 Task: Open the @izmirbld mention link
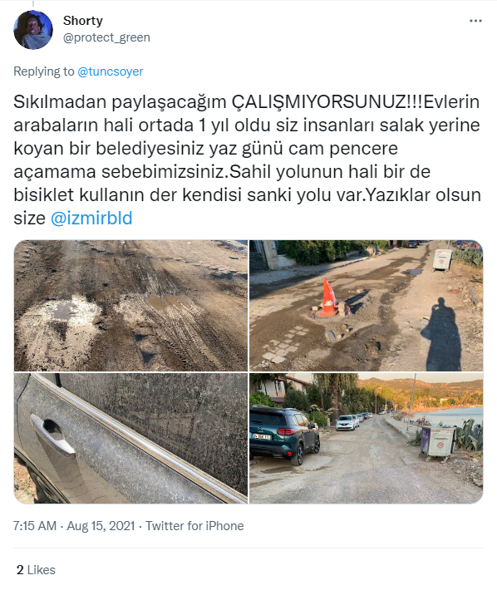pyautogui.click(x=91, y=219)
